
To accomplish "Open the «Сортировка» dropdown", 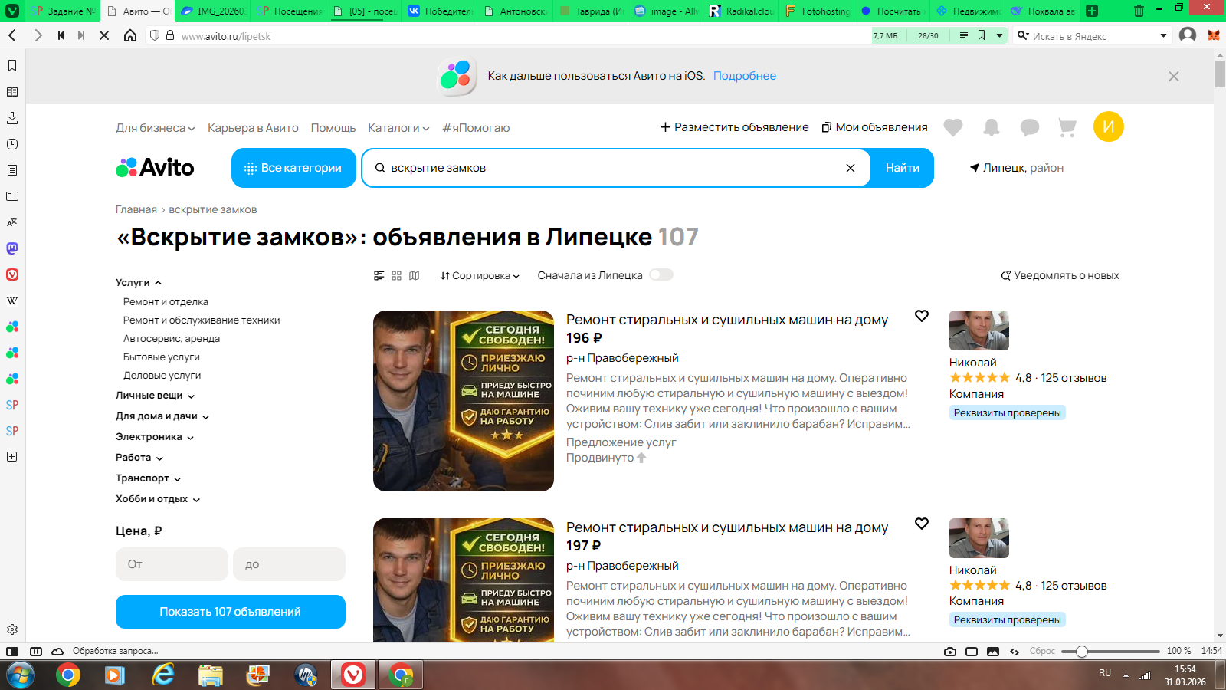I will (x=480, y=276).
